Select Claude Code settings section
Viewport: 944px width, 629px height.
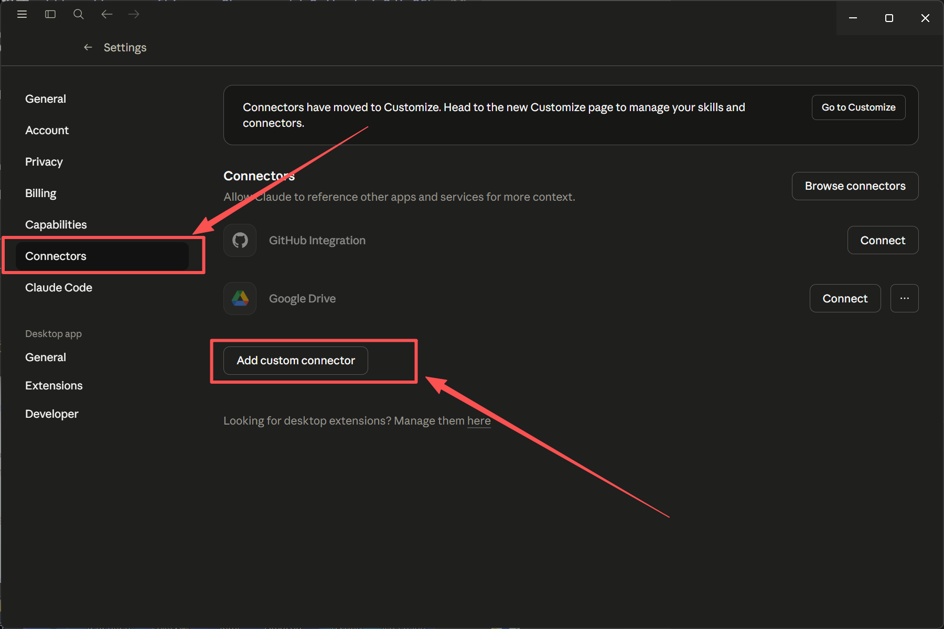pos(59,288)
